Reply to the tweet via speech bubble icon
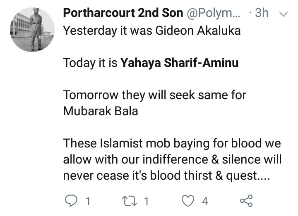 pos(72,201)
